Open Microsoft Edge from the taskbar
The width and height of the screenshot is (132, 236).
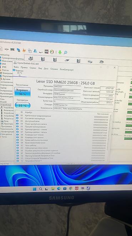[59, 189]
